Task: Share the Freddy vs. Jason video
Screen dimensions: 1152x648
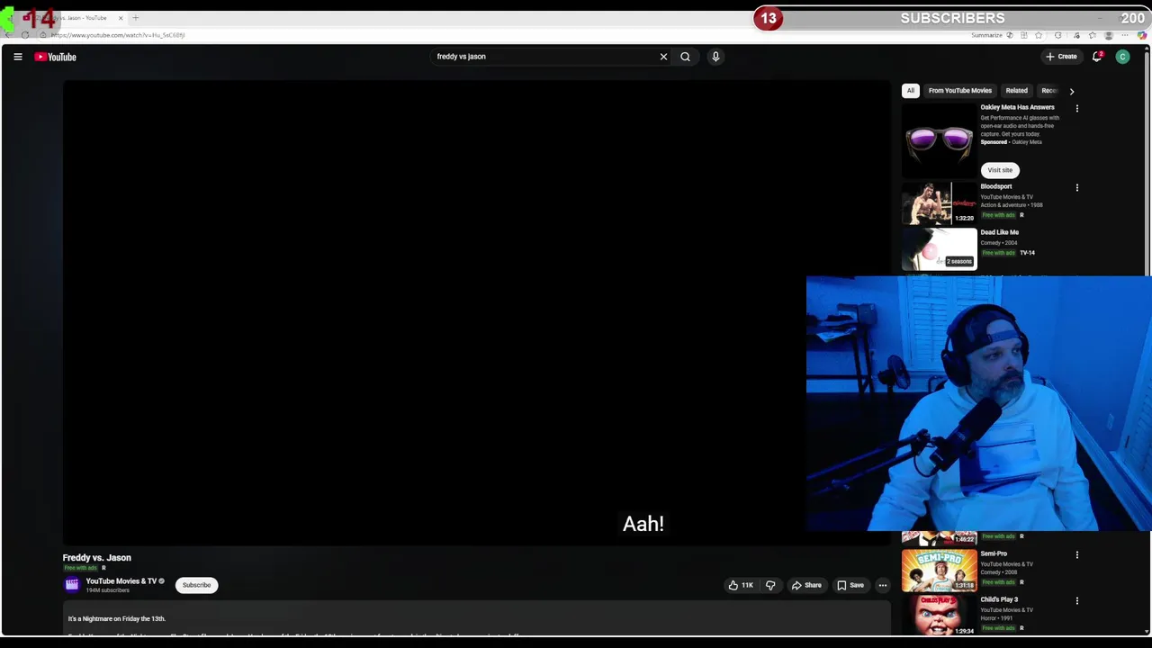Action: [806, 585]
